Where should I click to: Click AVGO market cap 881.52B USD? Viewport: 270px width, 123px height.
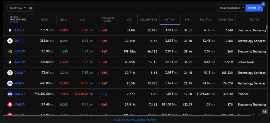pyautogui.click(x=170, y=104)
